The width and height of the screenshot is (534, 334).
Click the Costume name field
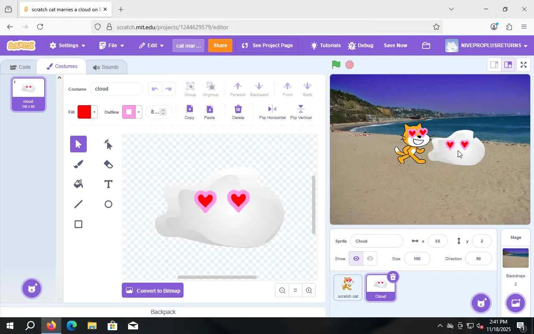pyautogui.click(x=116, y=89)
